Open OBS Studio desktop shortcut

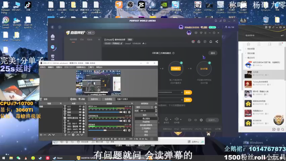coord(130,6)
